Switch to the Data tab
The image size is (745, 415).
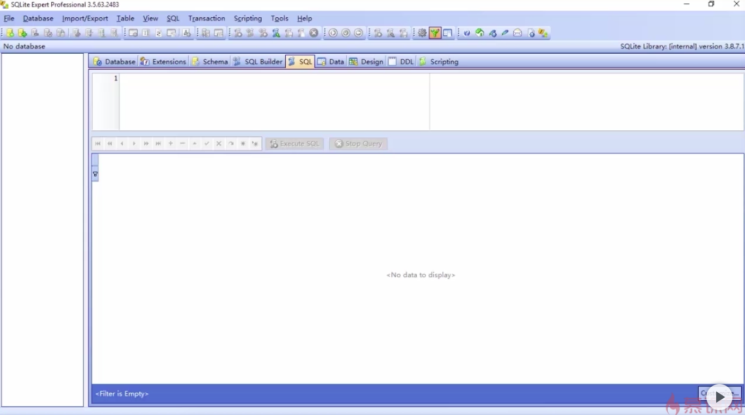[x=330, y=61]
